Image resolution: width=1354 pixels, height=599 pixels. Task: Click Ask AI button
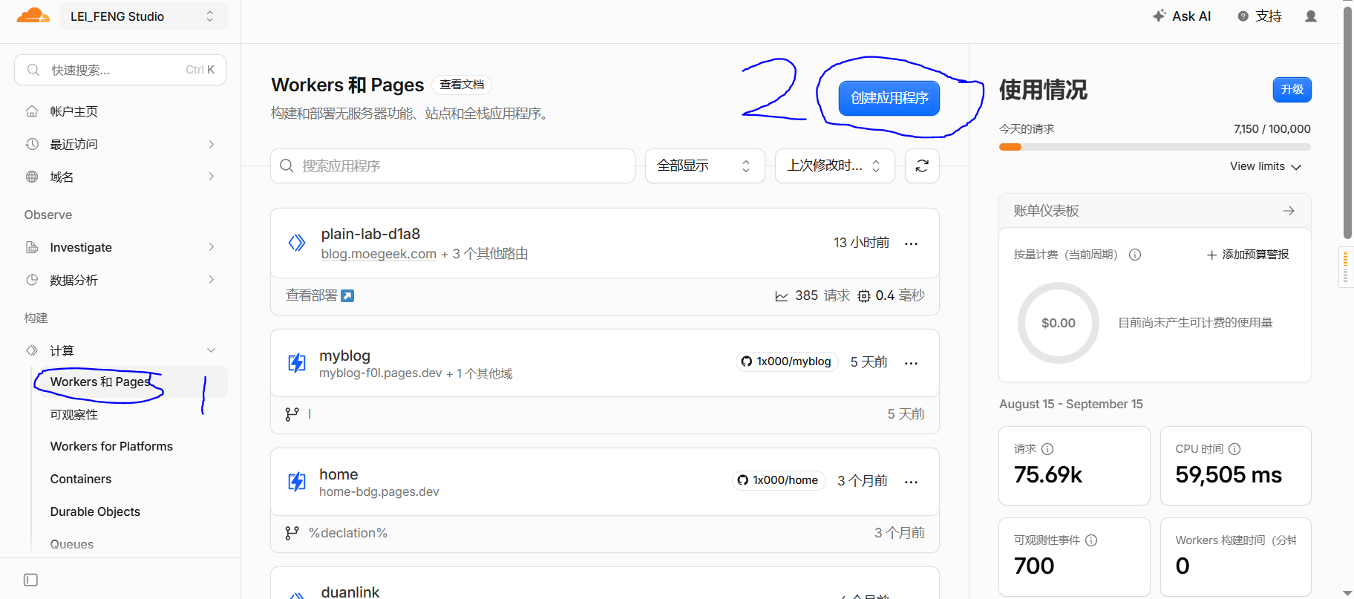[x=1182, y=16]
